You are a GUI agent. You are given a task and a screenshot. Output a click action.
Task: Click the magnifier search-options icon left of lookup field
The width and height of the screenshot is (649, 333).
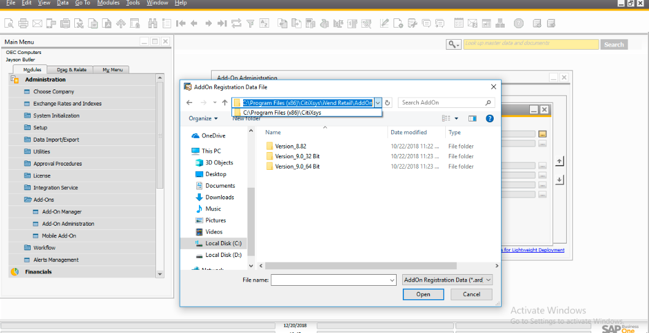pos(454,45)
